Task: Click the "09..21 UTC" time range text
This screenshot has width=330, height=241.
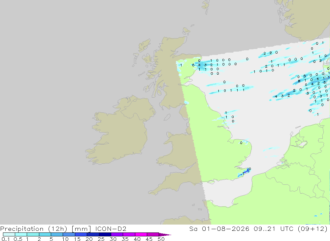Action: [274, 229]
